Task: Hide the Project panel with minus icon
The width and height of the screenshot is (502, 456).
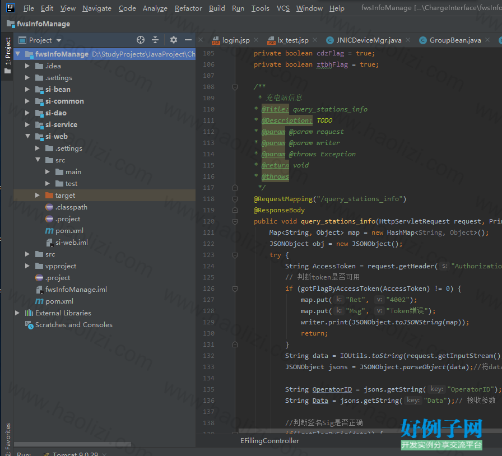Action: pos(188,40)
